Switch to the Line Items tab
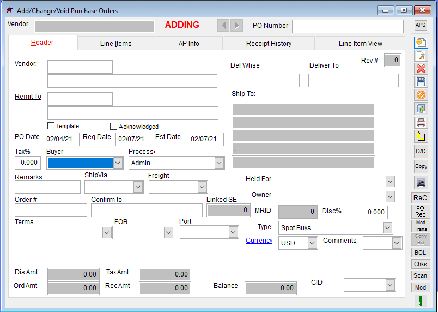 (115, 44)
